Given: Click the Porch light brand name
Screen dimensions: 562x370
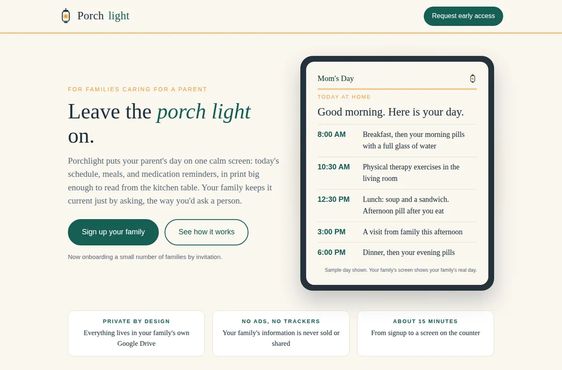Looking at the screenshot, I should coord(103,16).
